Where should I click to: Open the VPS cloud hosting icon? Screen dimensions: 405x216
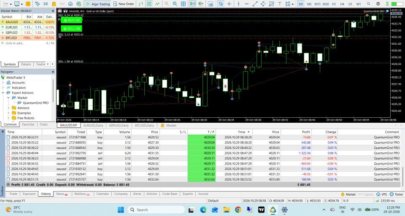click(x=70, y=4)
